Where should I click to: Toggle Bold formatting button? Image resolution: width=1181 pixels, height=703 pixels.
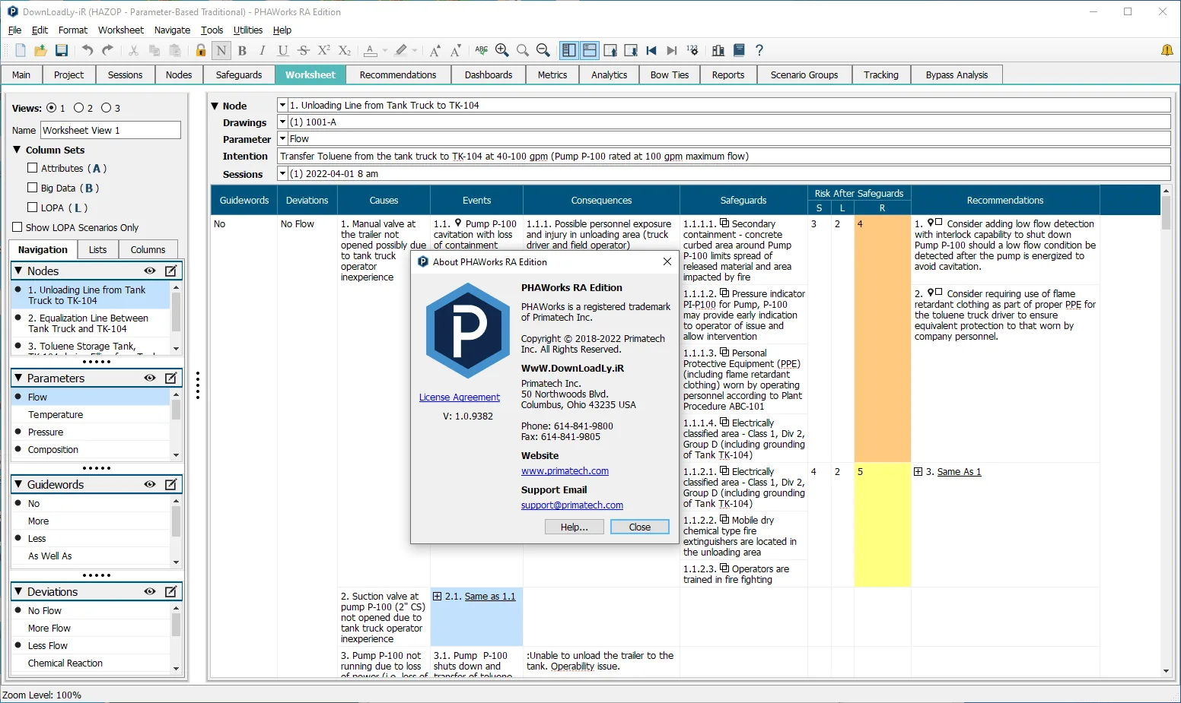(x=242, y=51)
